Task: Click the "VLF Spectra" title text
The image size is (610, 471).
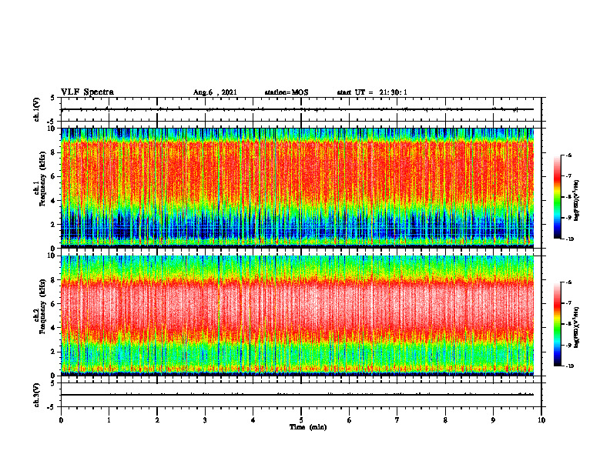Action: (x=87, y=92)
